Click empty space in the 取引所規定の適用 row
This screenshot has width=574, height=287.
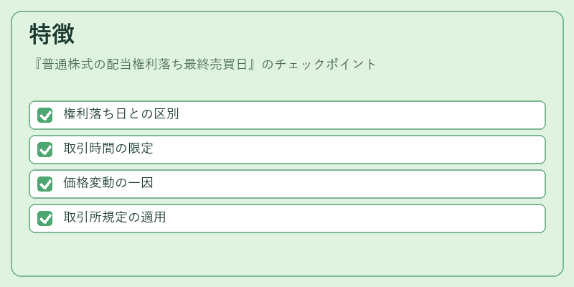click(355, 218)
